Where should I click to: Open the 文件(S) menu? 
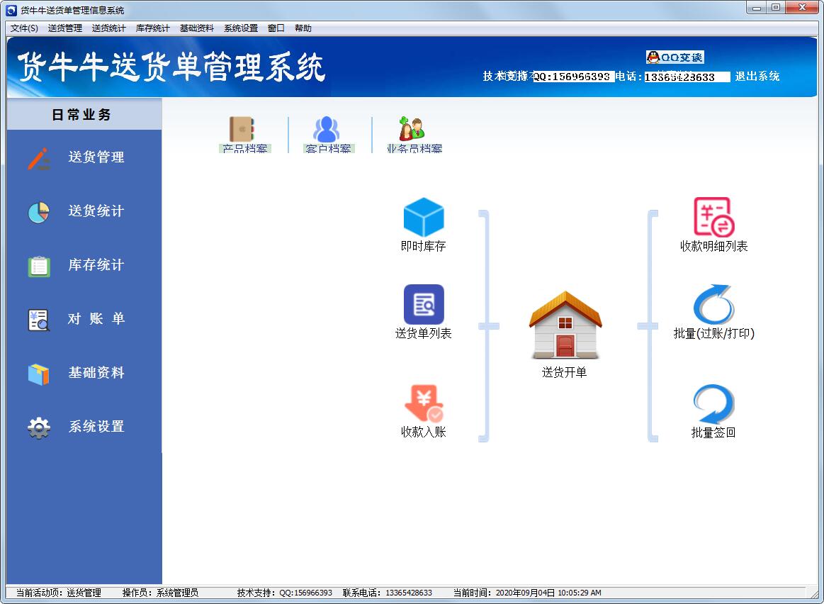coord(25,28)
